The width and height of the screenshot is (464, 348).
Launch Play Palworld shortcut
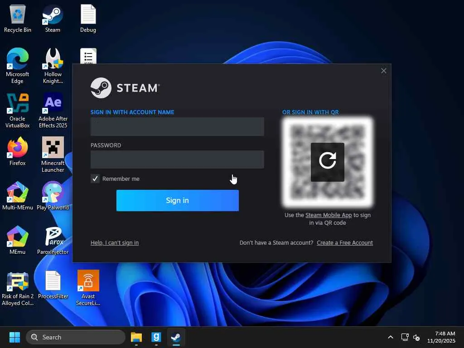click(53, 195)
